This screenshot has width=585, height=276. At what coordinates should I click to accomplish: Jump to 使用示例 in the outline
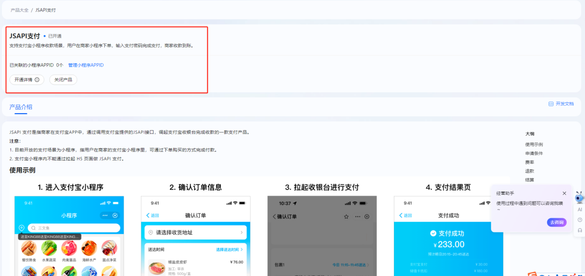point(534,144)
